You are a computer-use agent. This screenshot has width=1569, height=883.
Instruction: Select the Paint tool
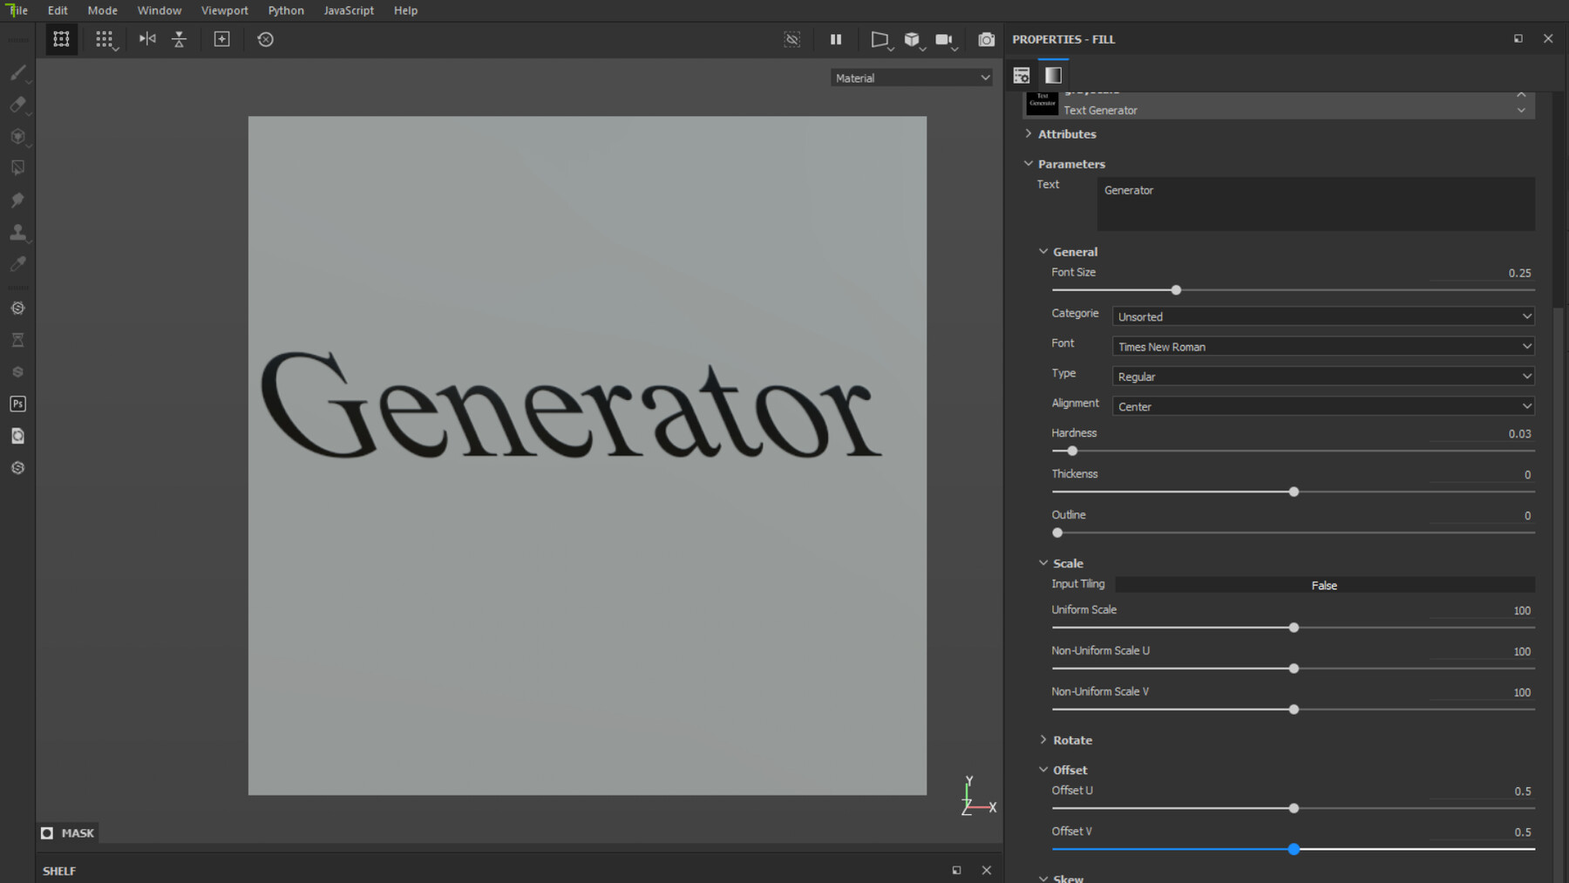[17, 72]
